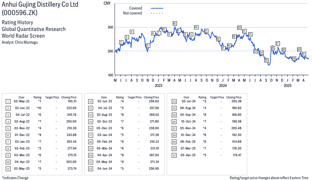This screenshot has height=180, width=312.
Task: Click closing price 154.88
Action: (x=237, y=142)
